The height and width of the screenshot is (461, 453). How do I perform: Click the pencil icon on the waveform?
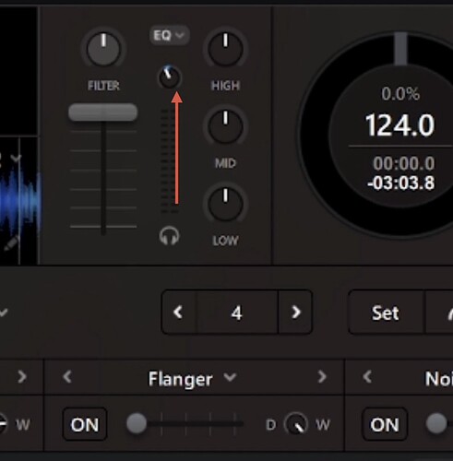point(12,243)
